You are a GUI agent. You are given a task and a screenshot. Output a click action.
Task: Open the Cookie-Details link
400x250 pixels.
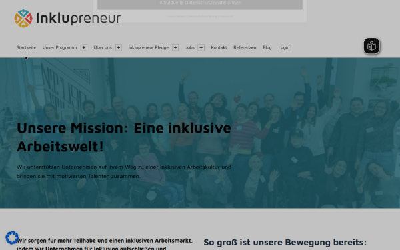click(x=176, y=16)
